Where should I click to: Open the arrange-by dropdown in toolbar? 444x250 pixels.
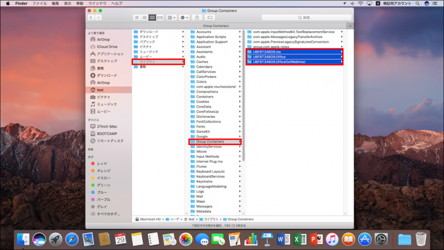point(172,17)
